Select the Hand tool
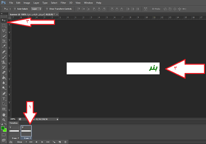This screenshot has height=144, width=206. (4, 115)
